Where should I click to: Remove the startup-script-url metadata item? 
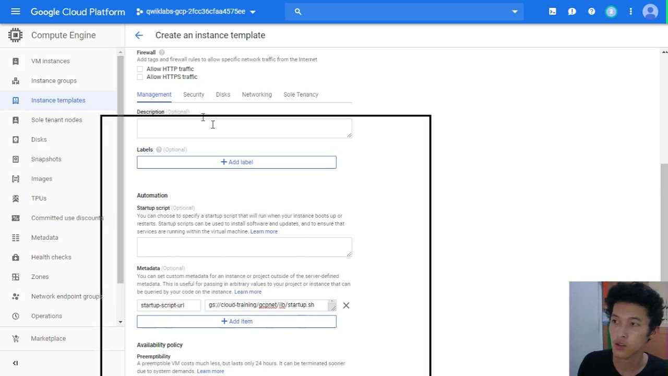346,305
